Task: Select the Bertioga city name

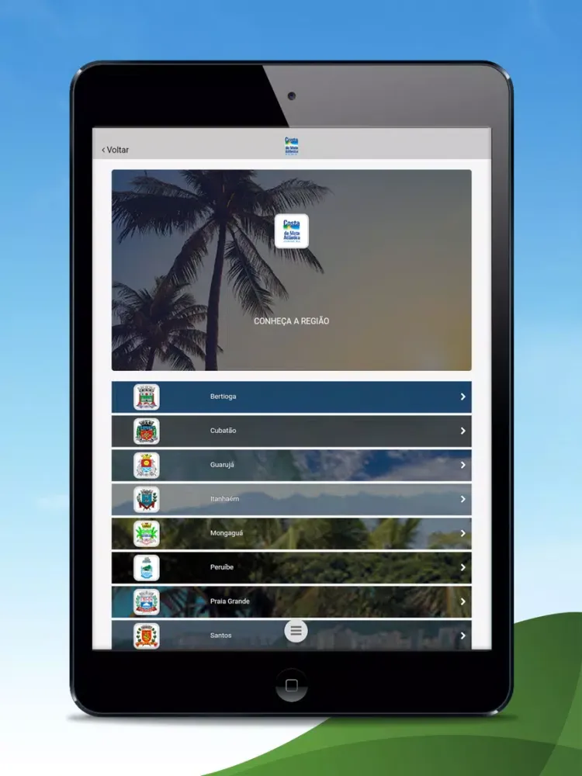Action: point(223,397)
